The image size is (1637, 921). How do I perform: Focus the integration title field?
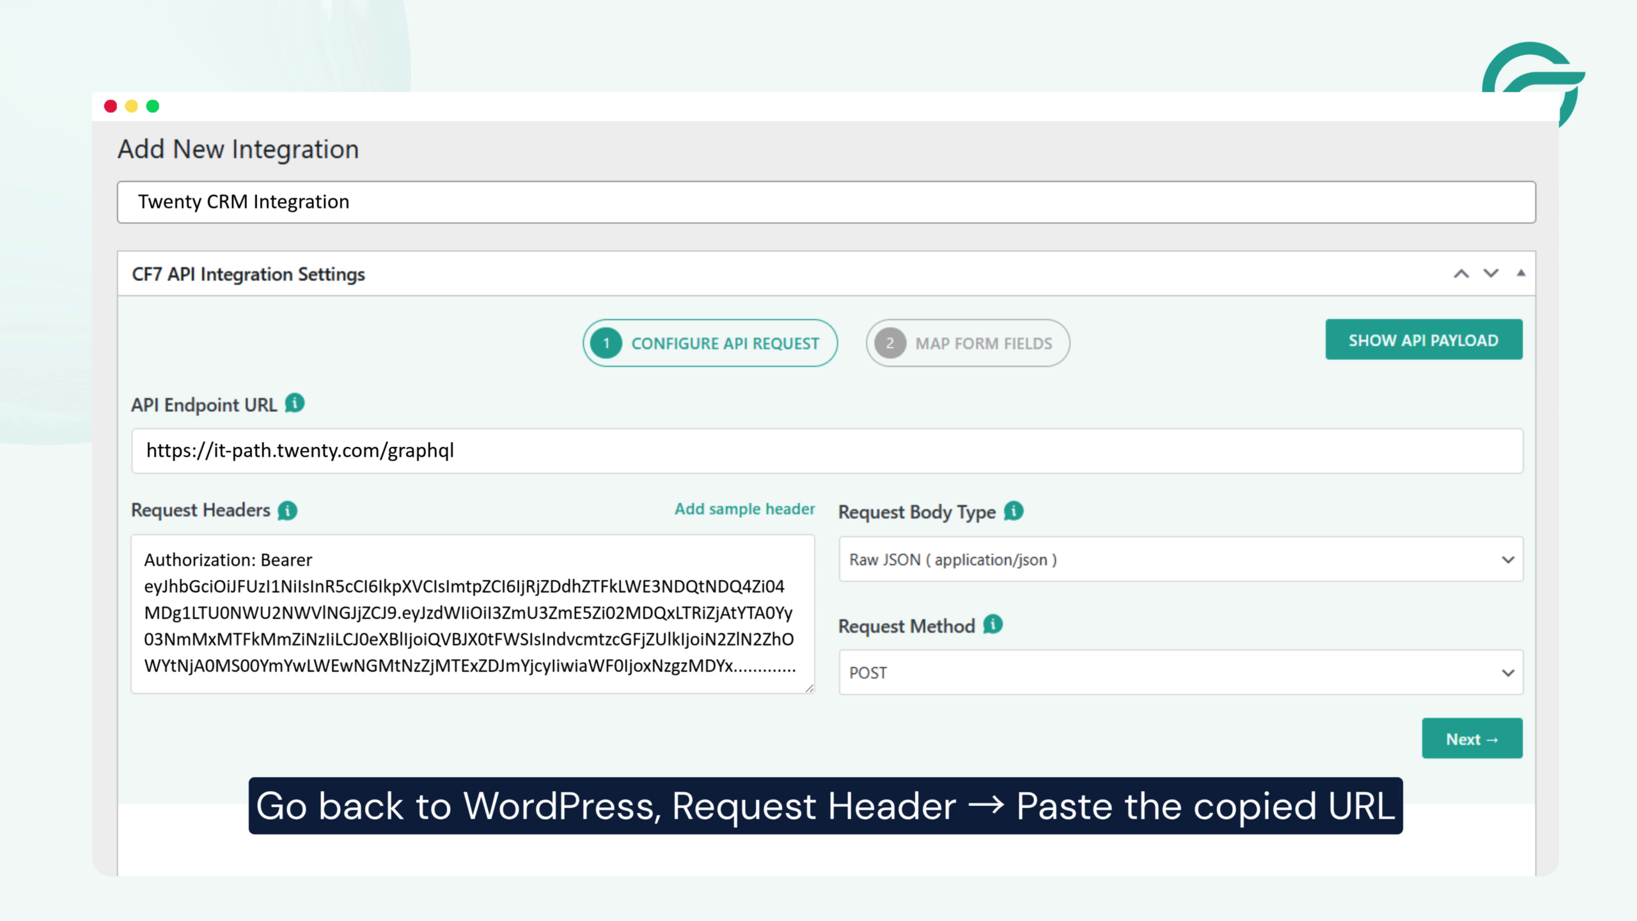pos(826,202)
